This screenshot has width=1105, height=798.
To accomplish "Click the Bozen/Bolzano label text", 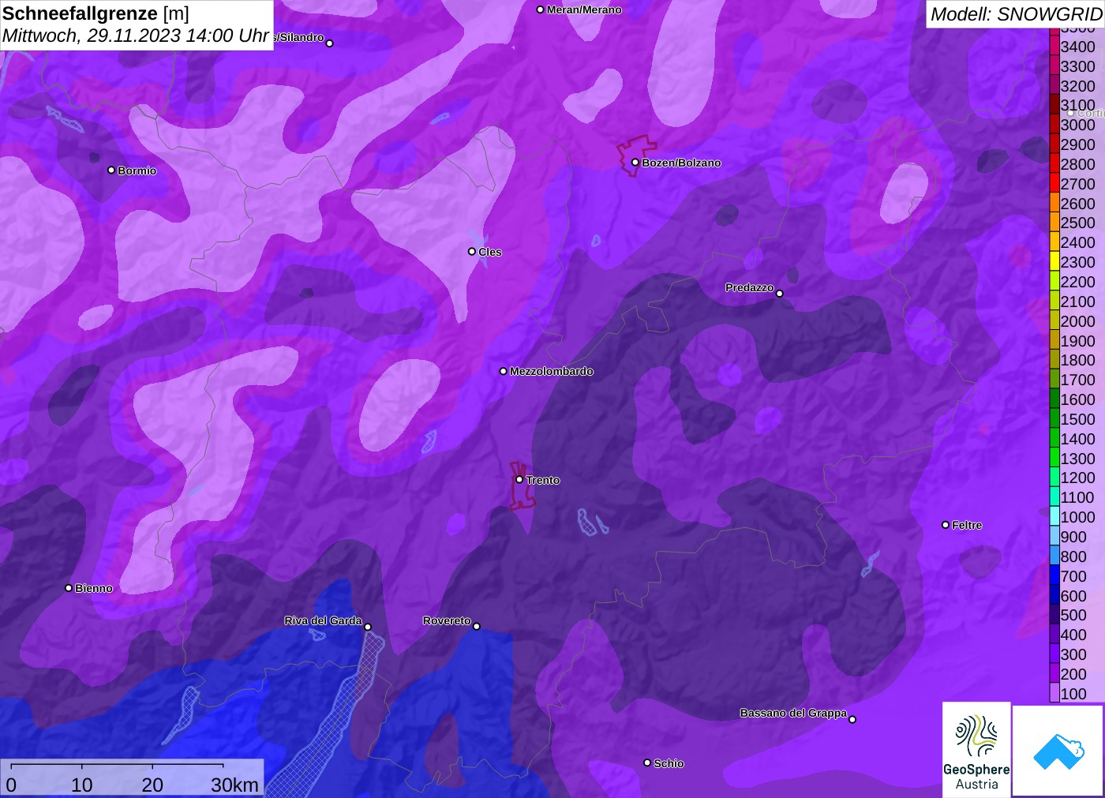I will (681, 163).
